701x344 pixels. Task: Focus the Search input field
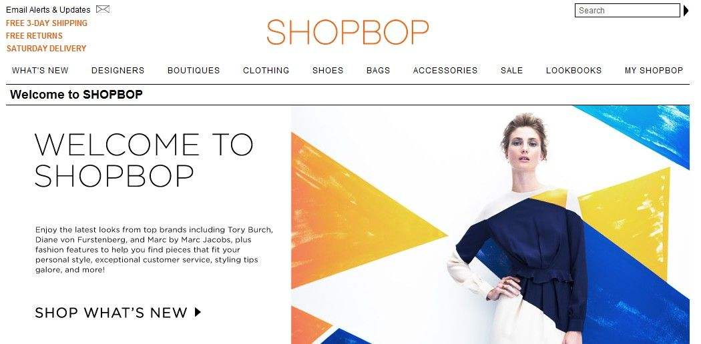click(628, 10)
